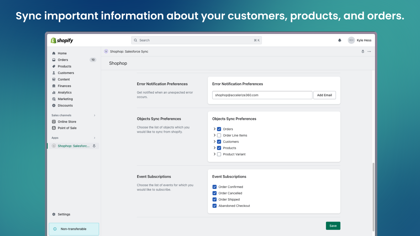Expand the Sales channels section
Screen dimensions: 420x236
[94, 115]
